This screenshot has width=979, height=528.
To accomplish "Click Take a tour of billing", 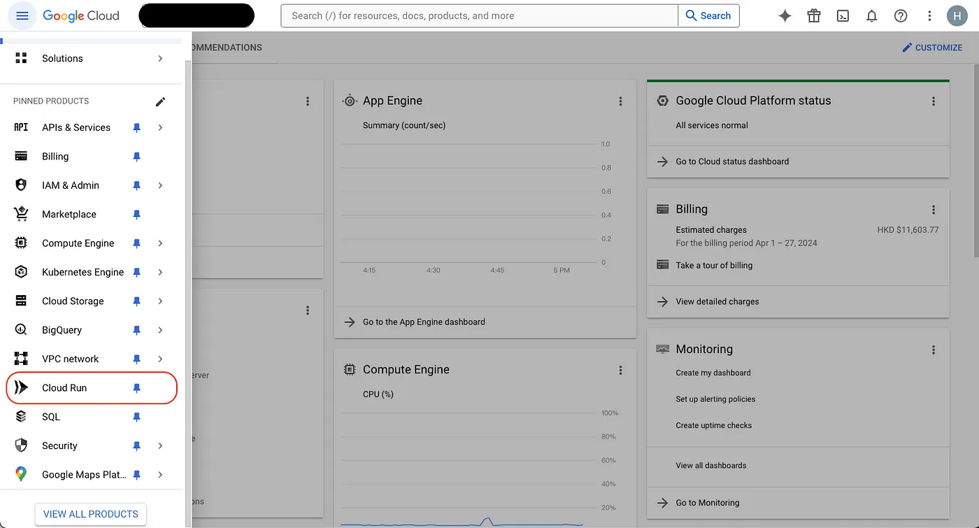I will coord(714,265).
